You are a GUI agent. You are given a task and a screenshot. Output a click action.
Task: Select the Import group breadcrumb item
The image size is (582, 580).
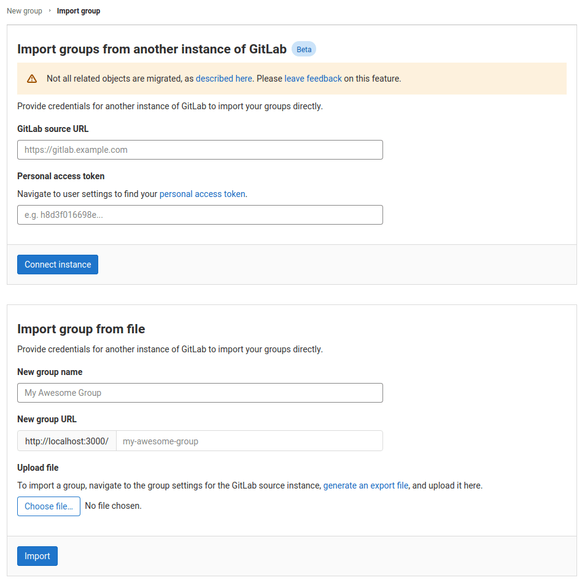78,10
